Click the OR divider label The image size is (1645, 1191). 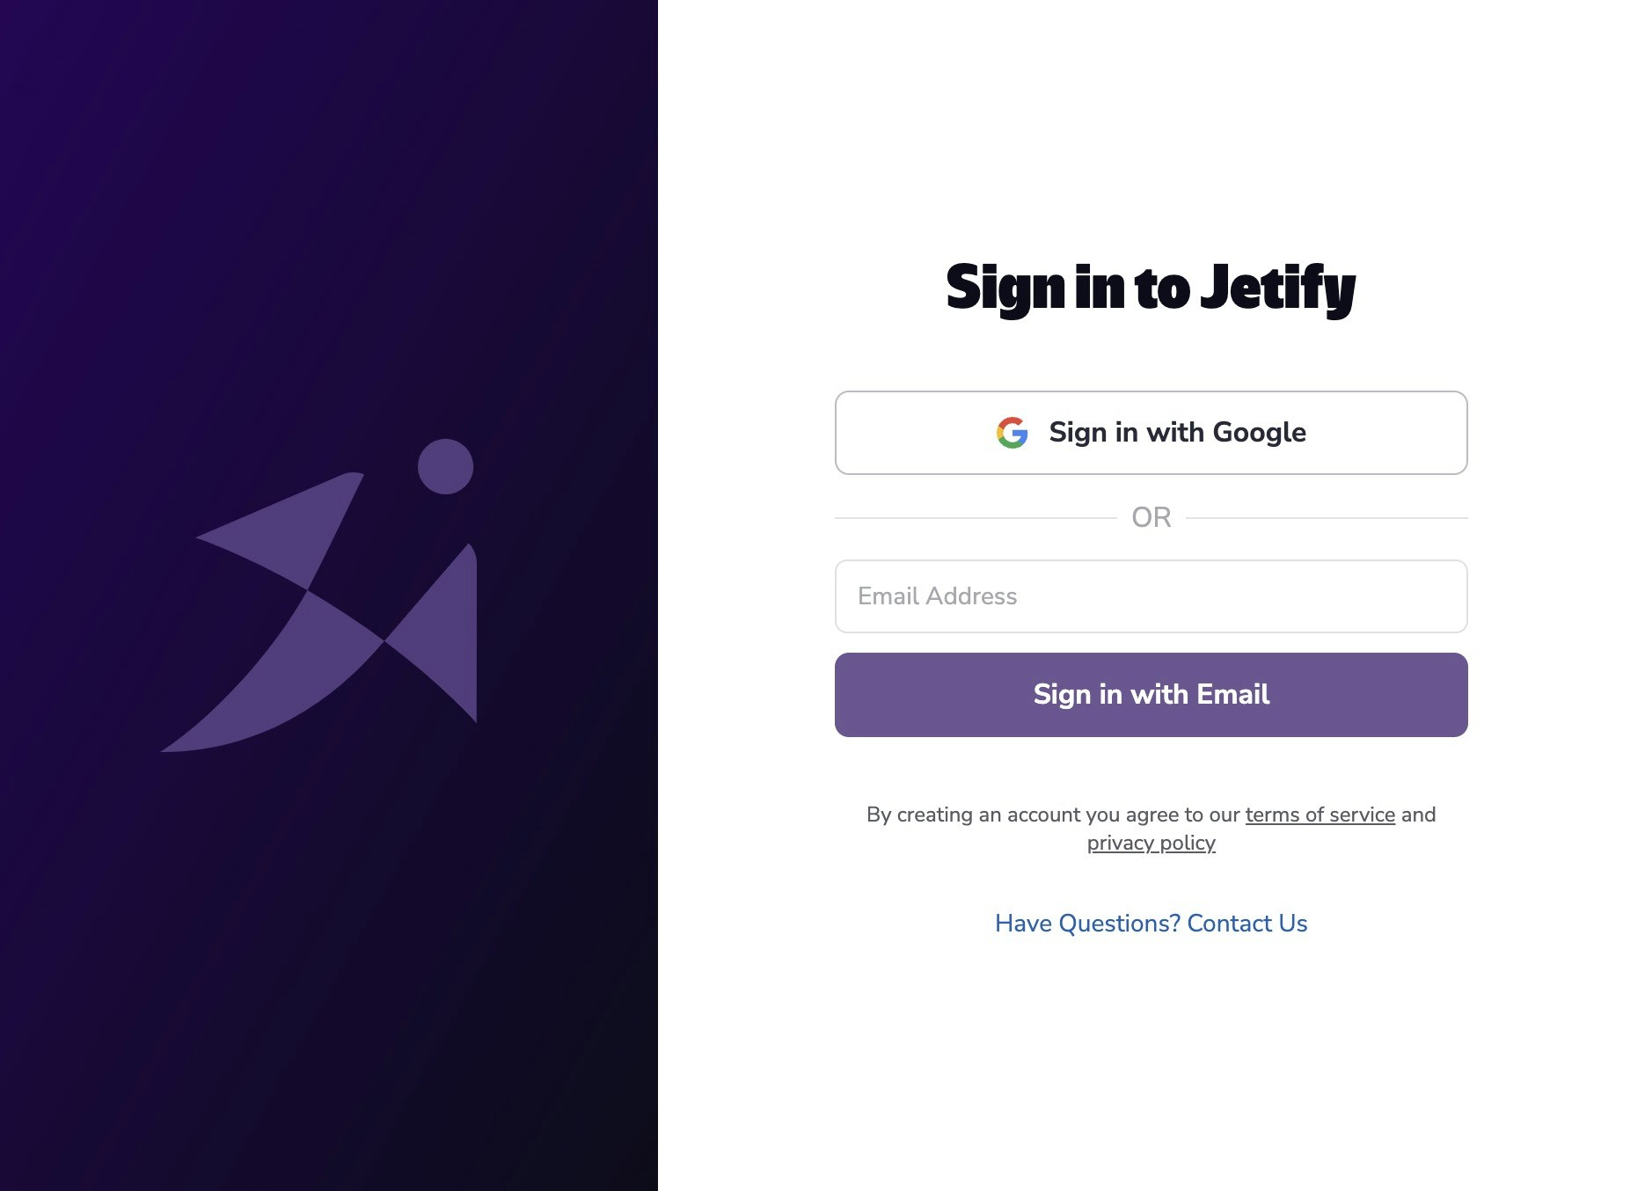(x=1150, y=517)
